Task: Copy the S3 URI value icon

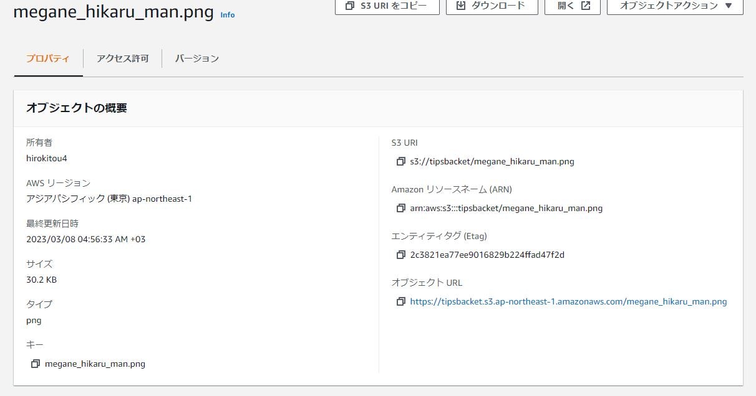Action: (400, 162)
